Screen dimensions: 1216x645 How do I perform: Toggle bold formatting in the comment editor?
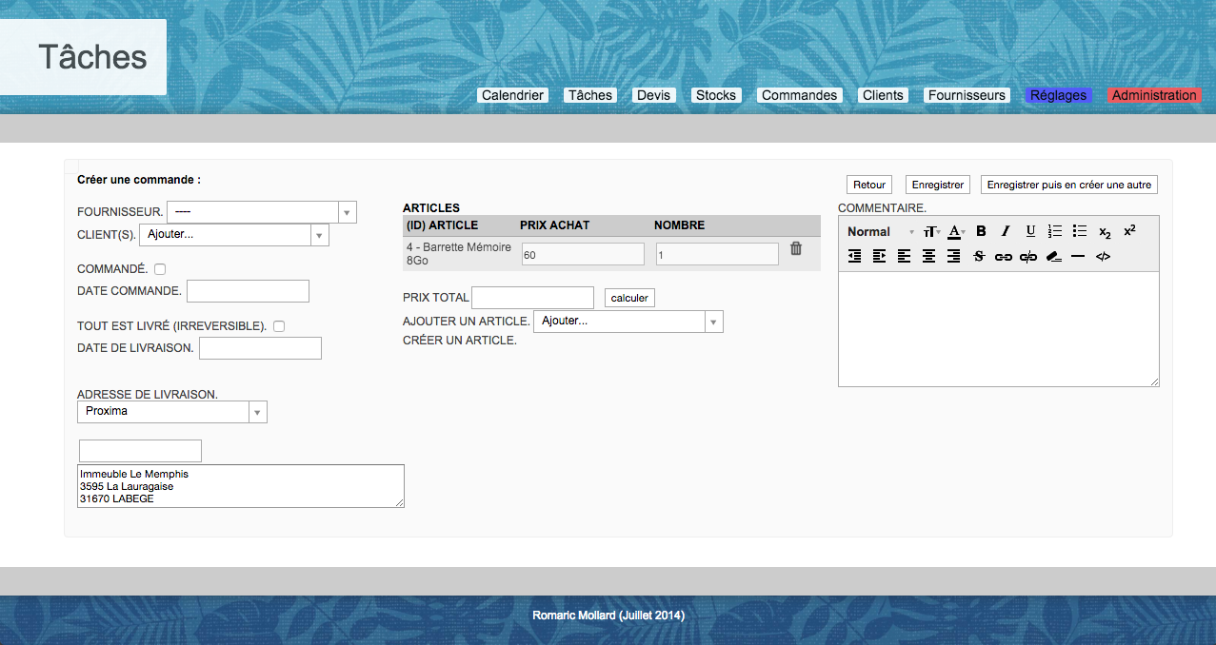click(x=981, y=231)
